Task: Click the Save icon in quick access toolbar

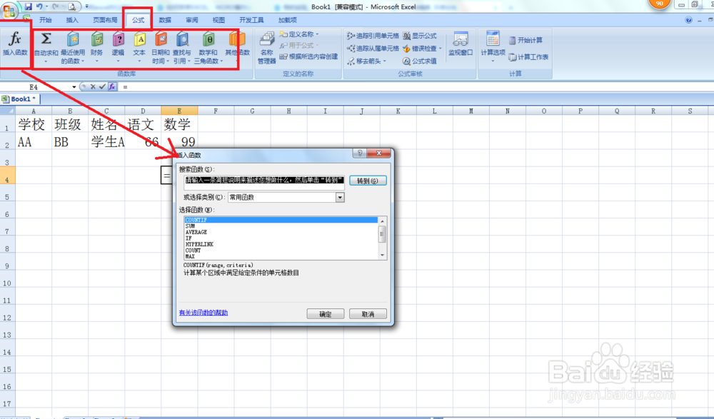Action: click(29, 6)
